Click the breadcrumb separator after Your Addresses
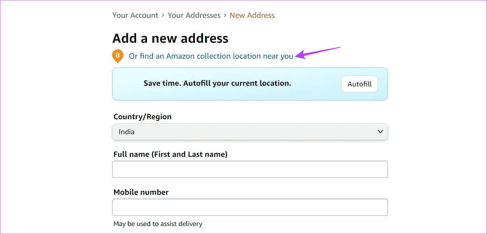This screenshot has height=234, width=487. click(x=225, y=15)
